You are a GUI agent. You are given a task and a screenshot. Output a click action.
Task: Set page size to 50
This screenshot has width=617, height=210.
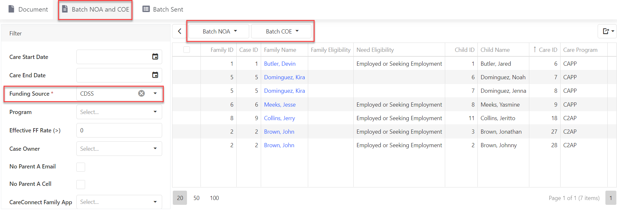pyautogui.click(x=197, y=198)
